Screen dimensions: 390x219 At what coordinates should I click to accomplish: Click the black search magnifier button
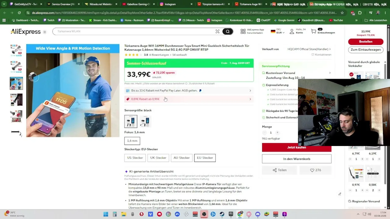228,31
